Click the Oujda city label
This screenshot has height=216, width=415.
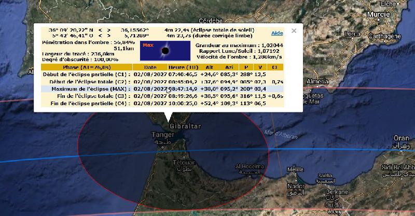tap(333, 205)
